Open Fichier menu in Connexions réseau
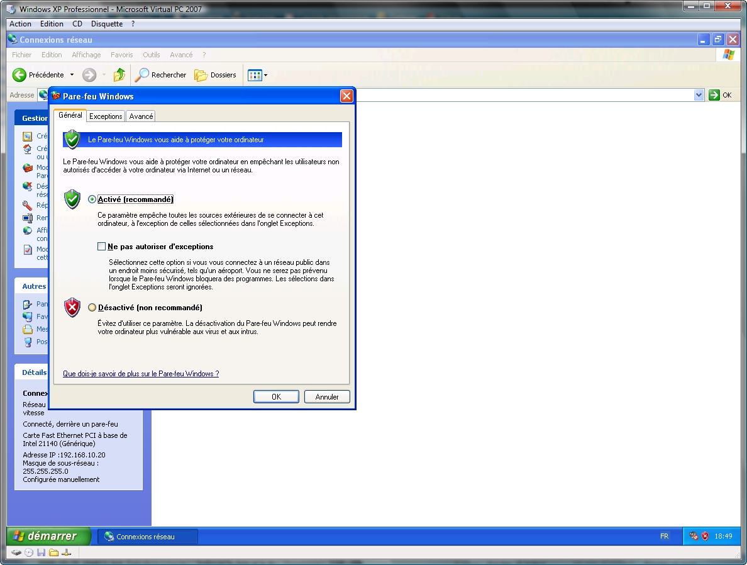747x565 pixels. pyautogui.click(x=21, y=55)
